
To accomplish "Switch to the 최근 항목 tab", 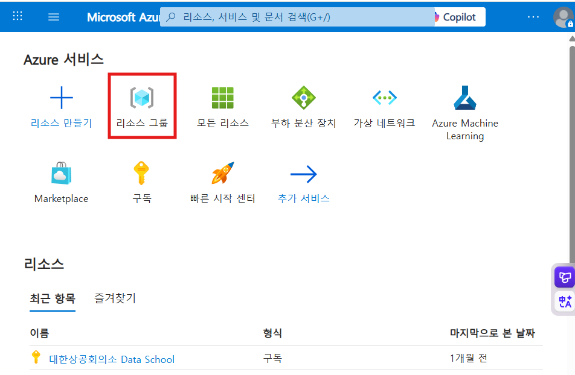I will pyautogui.click(x=53, y=299).
